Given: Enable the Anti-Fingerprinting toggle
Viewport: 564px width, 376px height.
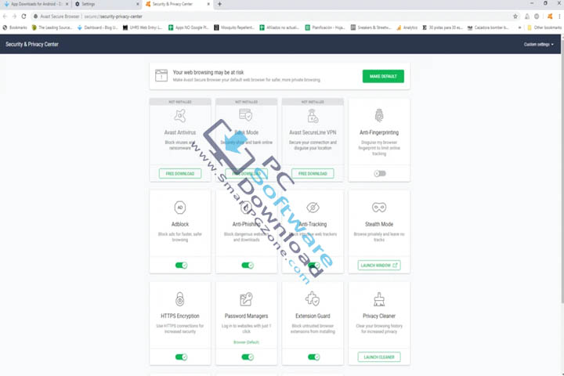Looking at the screenshot, I should [380, 174].
